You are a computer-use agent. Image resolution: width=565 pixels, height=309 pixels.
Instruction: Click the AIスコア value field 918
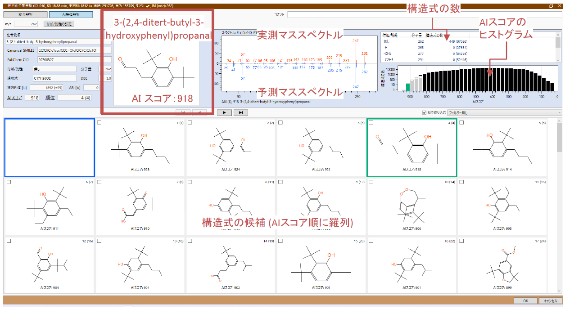32,97
